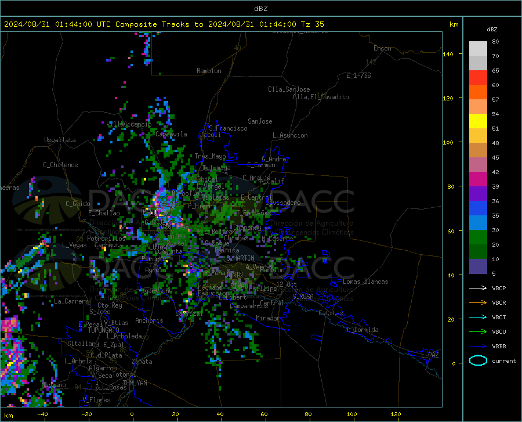Click the V_Flores place label

coord(96,400)
